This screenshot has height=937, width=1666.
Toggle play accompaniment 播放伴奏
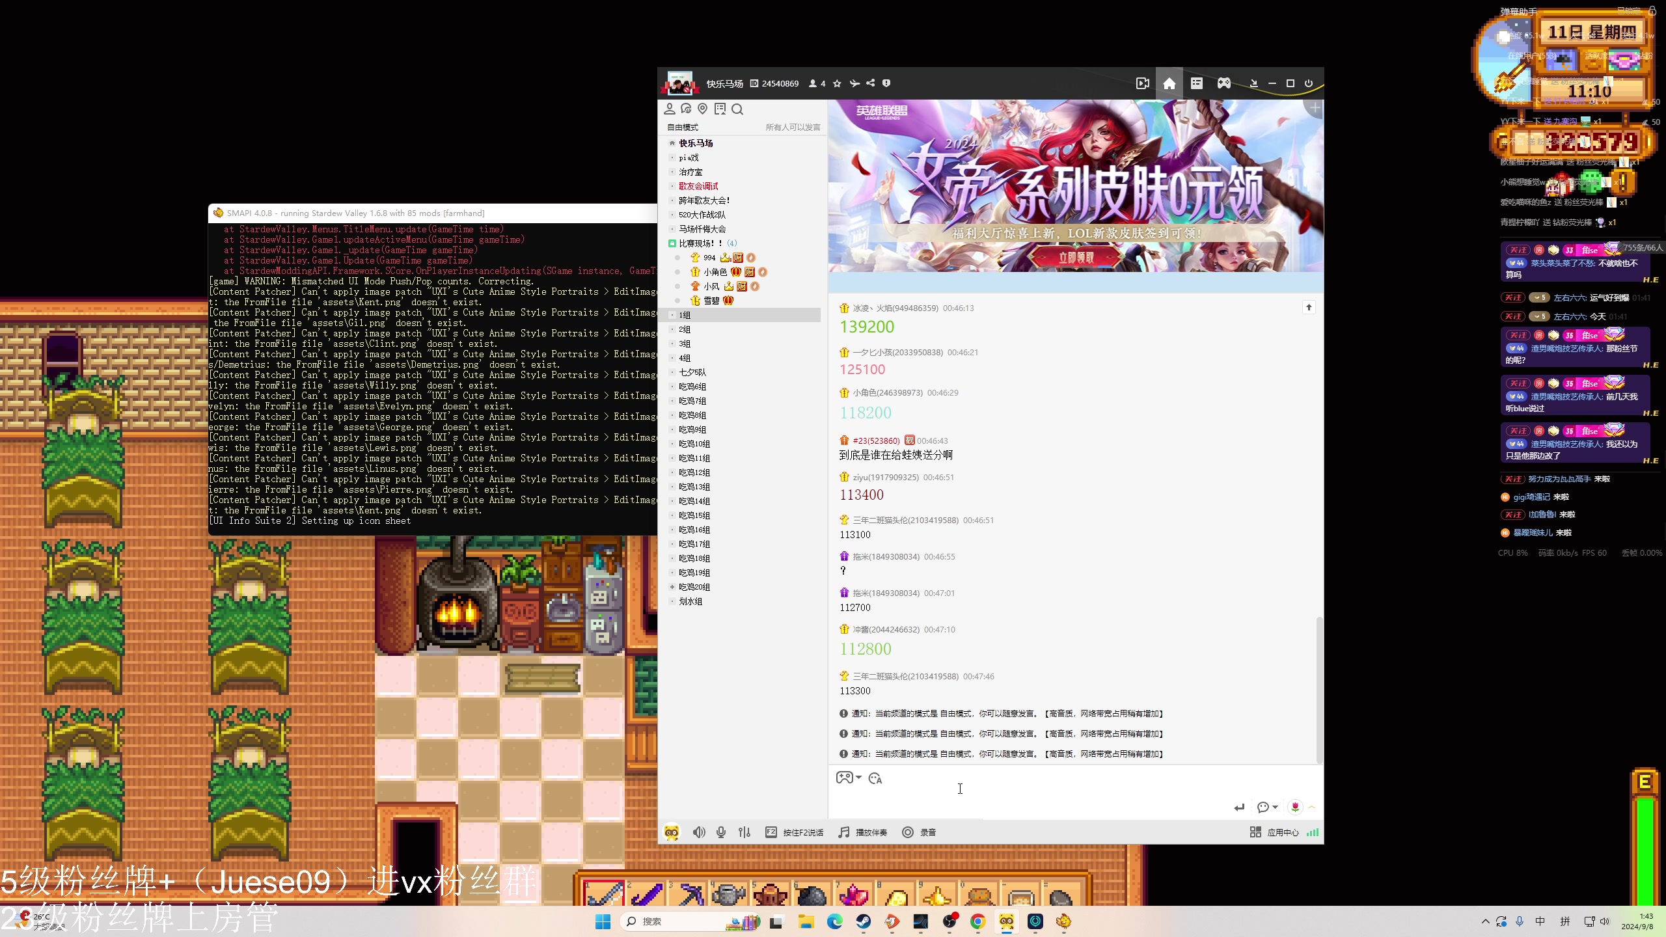pyautogui.click(x=863, y=832)
